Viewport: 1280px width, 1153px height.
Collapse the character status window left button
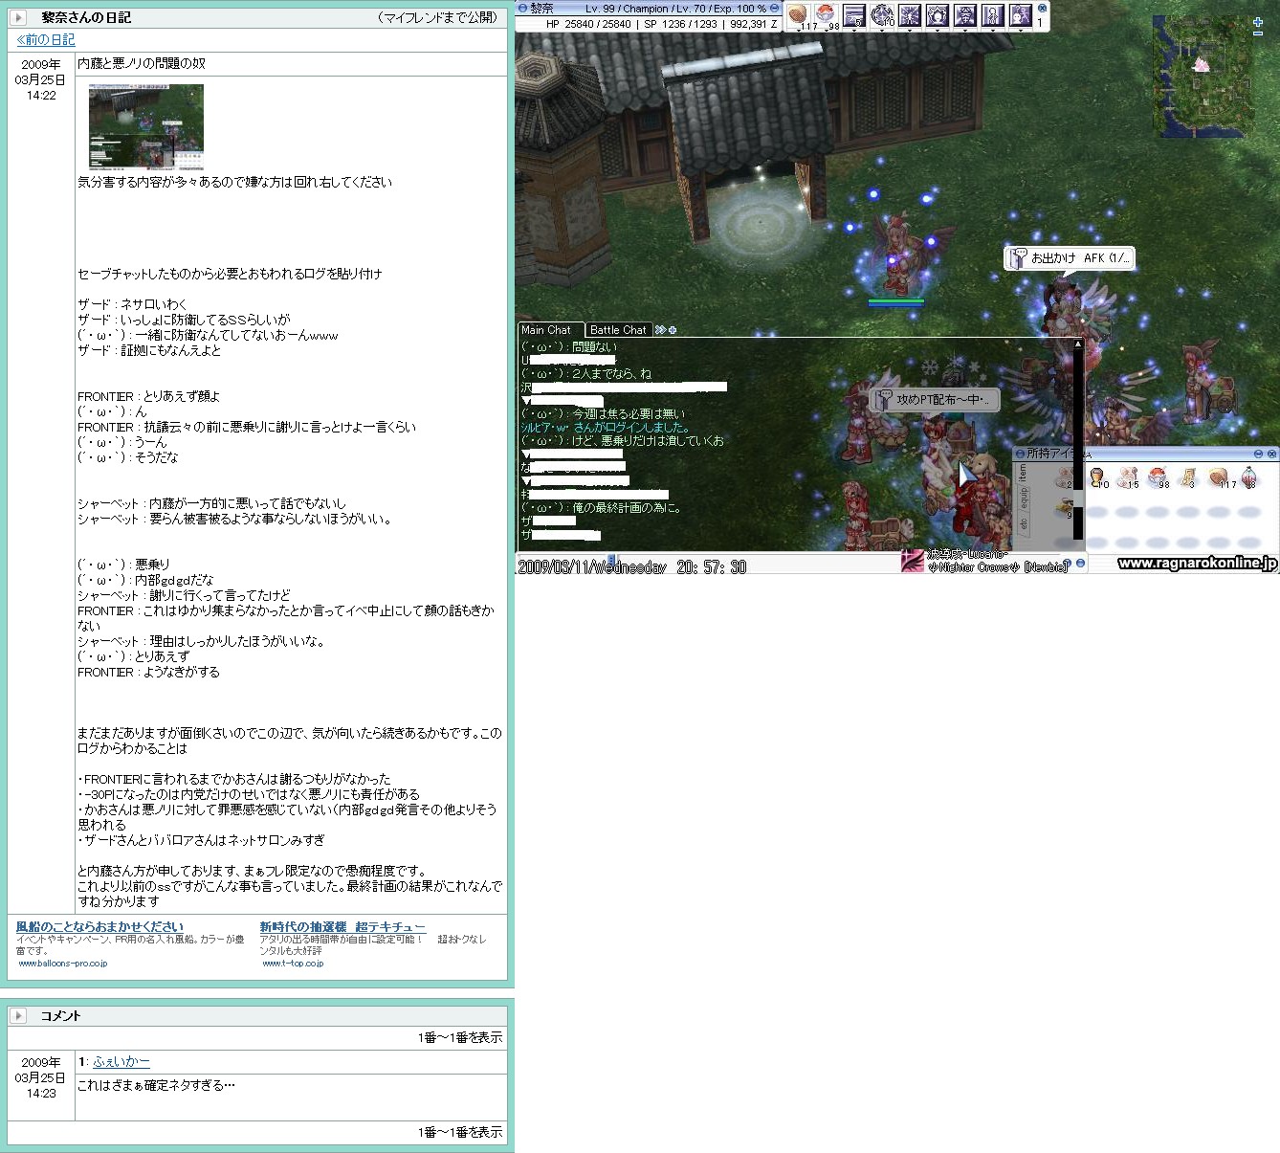522,9
